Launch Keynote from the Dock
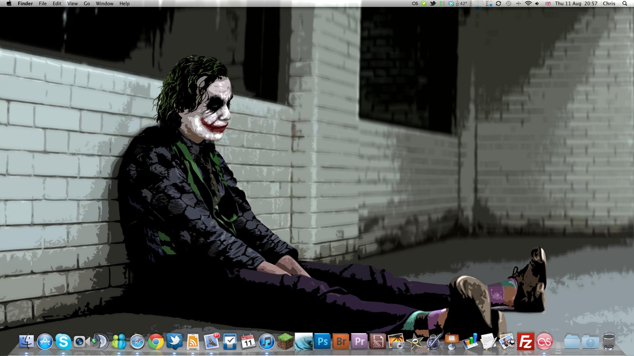The image size is (634, 356). [x=452, y=341]
